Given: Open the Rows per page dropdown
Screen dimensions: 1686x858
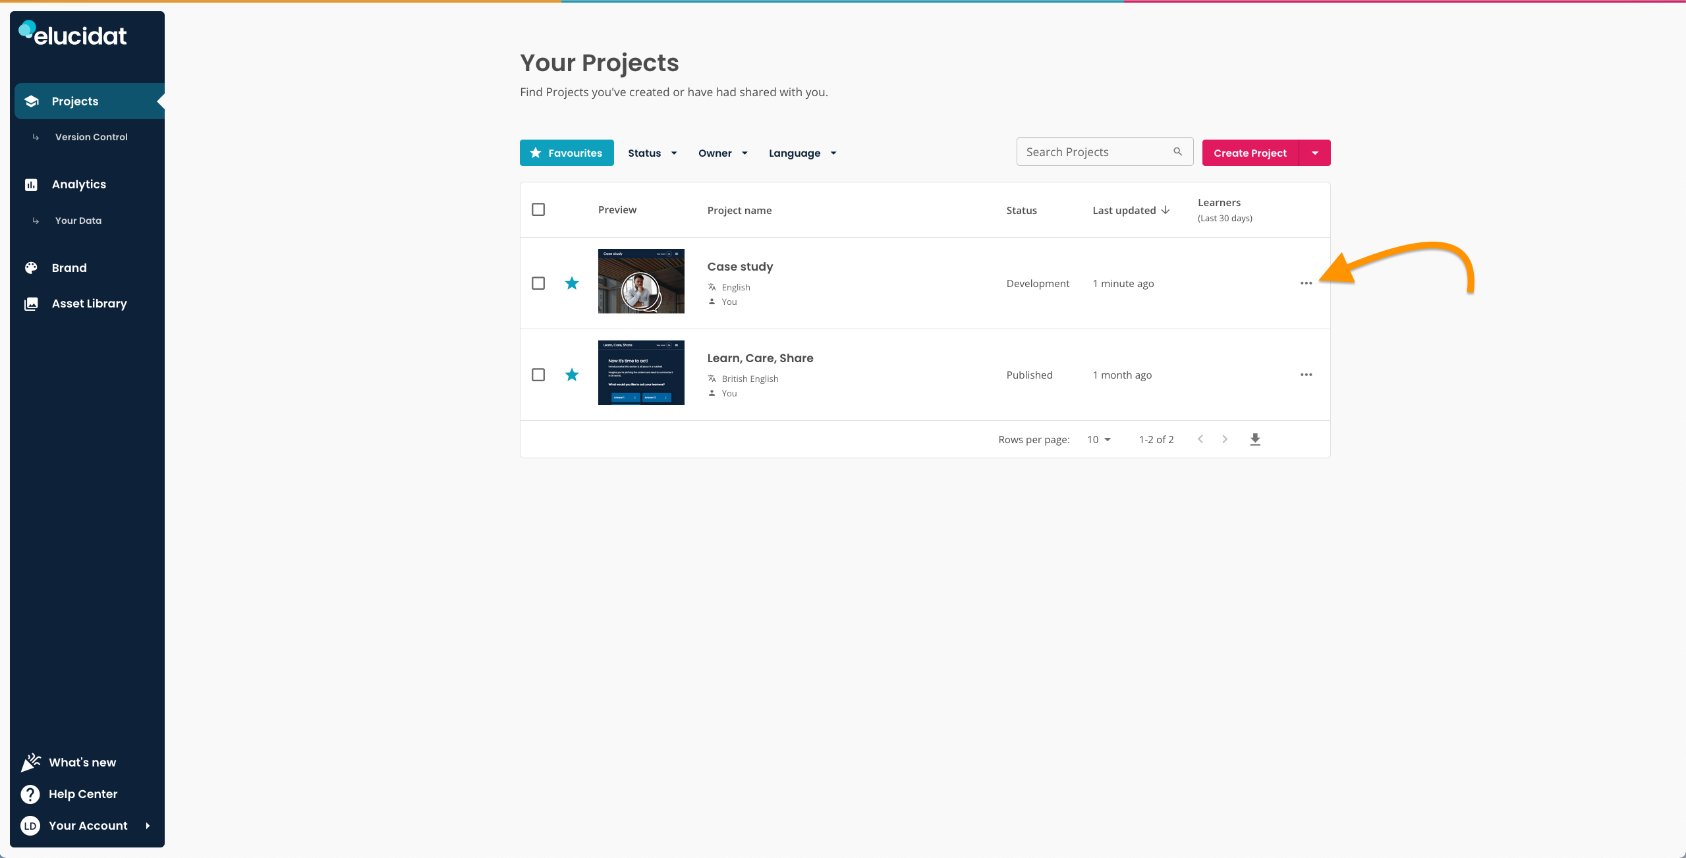Looking at the screenshot, I should [x=1097, y=439].
